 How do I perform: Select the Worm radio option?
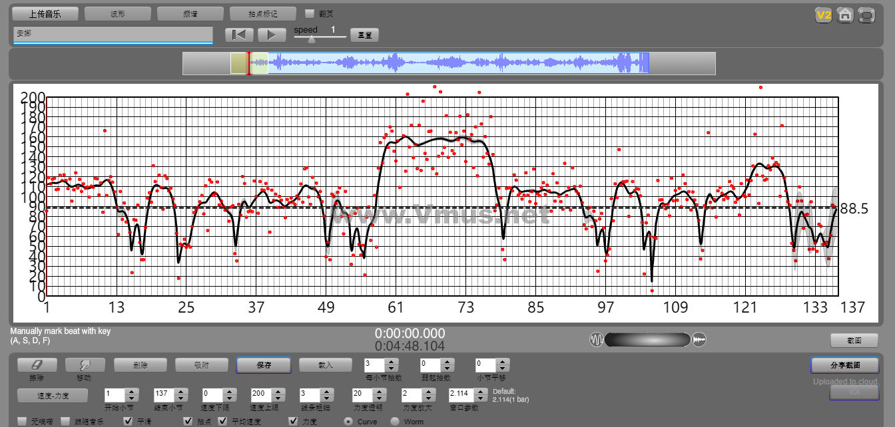(x=395, y=422)
